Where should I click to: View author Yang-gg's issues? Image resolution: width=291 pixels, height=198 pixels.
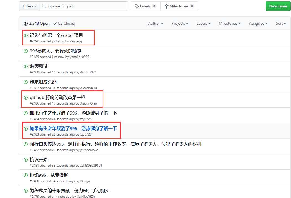pyautogui.click(x=76, y=41)
